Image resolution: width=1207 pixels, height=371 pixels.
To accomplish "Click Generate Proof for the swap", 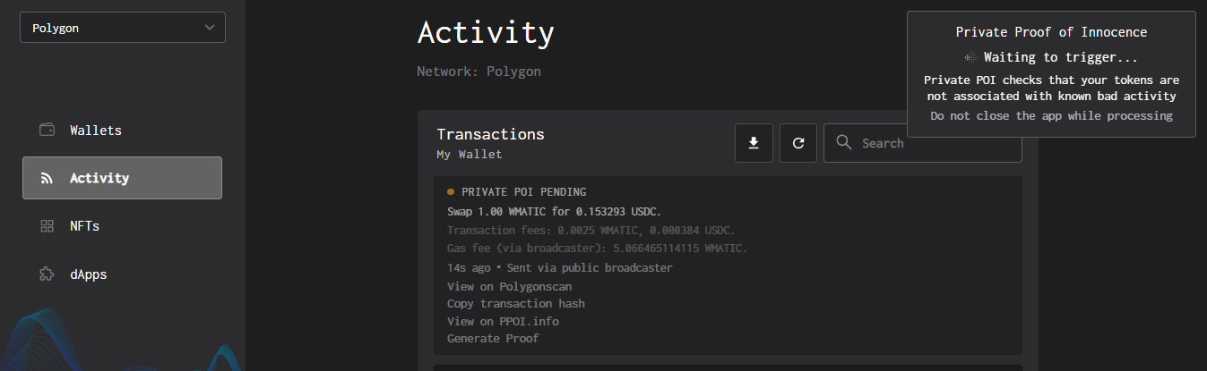I will tap(493, 339).
